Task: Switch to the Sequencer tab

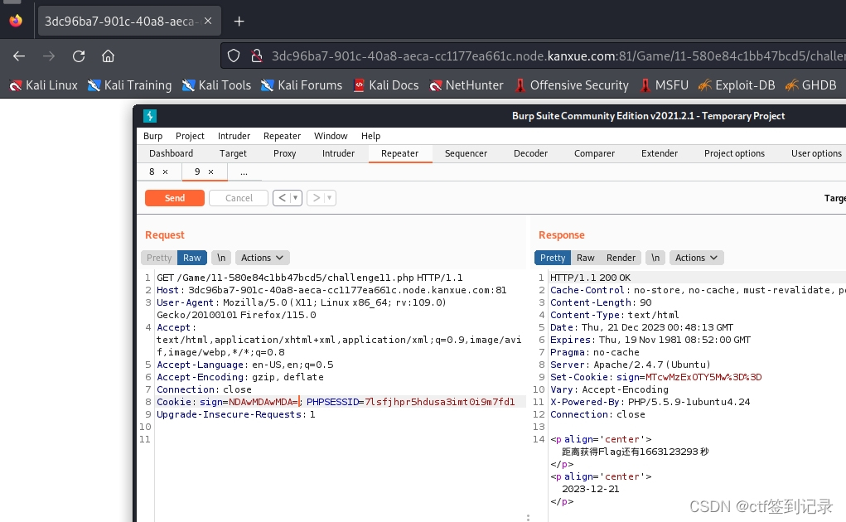Action: tap(466, 153)
